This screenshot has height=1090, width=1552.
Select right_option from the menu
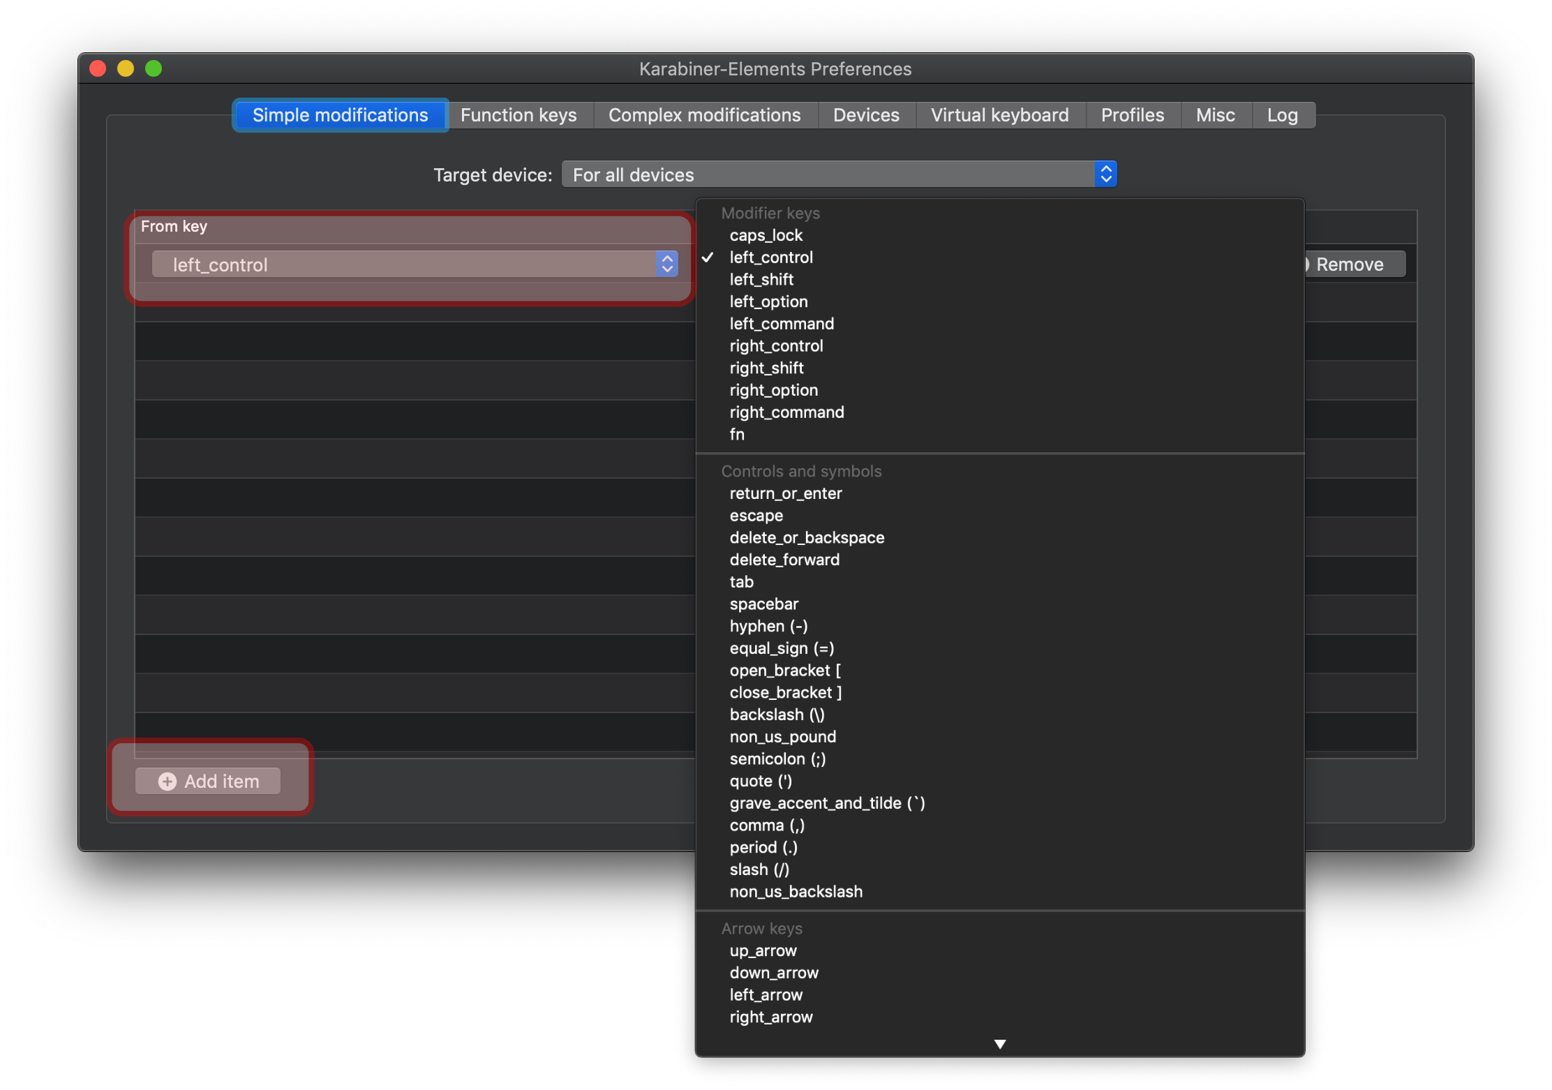[x=999, y=390]
